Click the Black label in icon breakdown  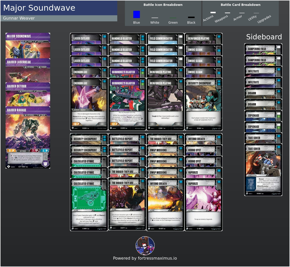coord(191,22)
